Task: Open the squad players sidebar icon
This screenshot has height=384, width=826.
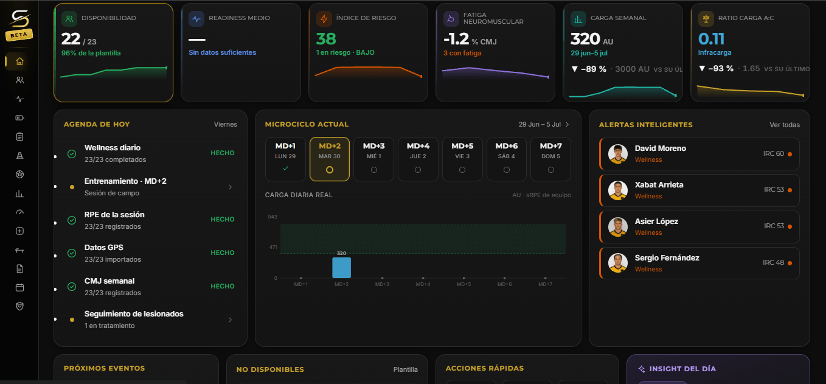Action: tap(19, 80)
